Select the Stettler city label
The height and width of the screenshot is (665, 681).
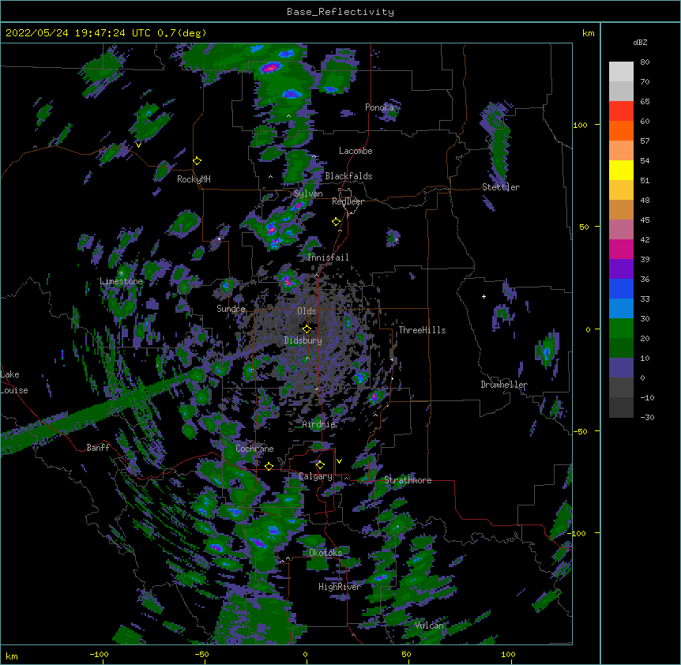click(x=501, y=187)
